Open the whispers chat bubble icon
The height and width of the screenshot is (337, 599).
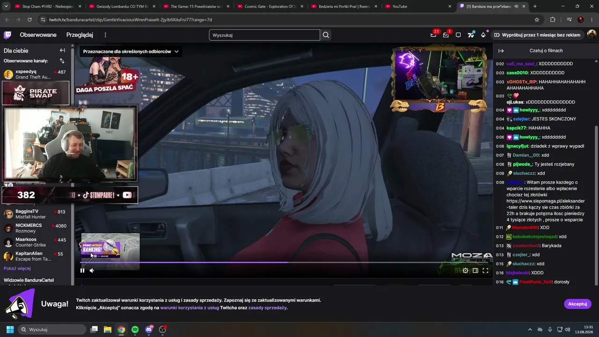click(458, 35)
